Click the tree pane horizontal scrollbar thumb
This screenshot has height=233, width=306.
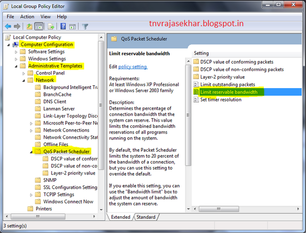tap(38, 216)
